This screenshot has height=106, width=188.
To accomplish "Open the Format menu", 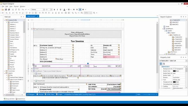I will [x=16, y=6].
